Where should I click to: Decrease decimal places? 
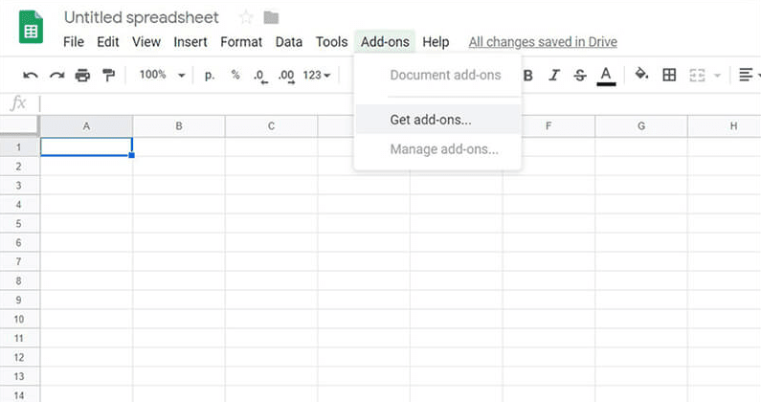click(260, 77)
